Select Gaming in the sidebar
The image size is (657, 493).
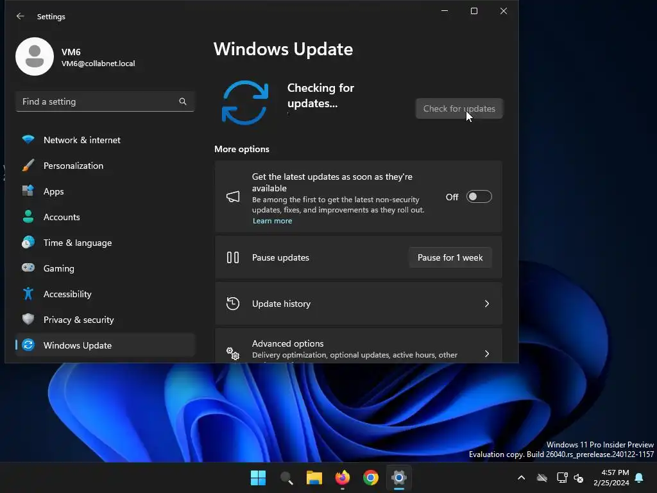coord(105,268)
